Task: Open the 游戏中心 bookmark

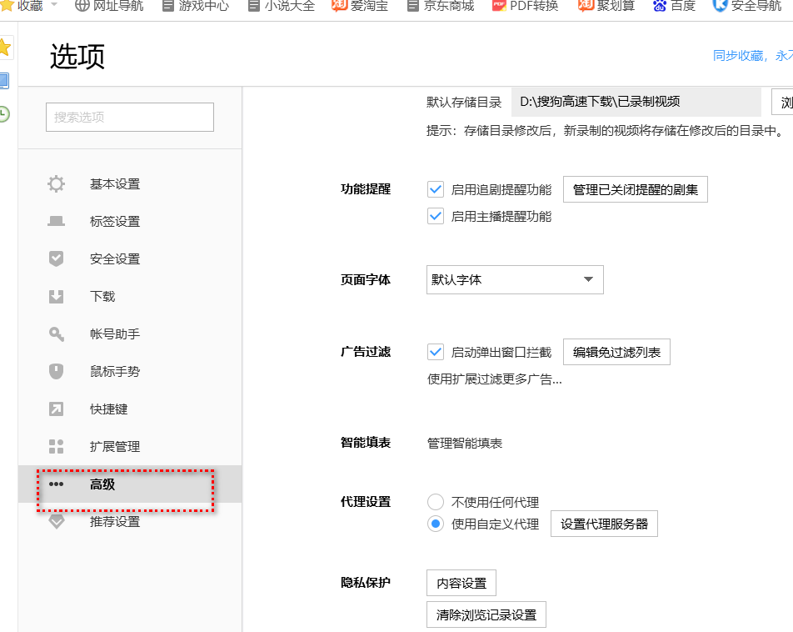Action: tap(196, 6)
